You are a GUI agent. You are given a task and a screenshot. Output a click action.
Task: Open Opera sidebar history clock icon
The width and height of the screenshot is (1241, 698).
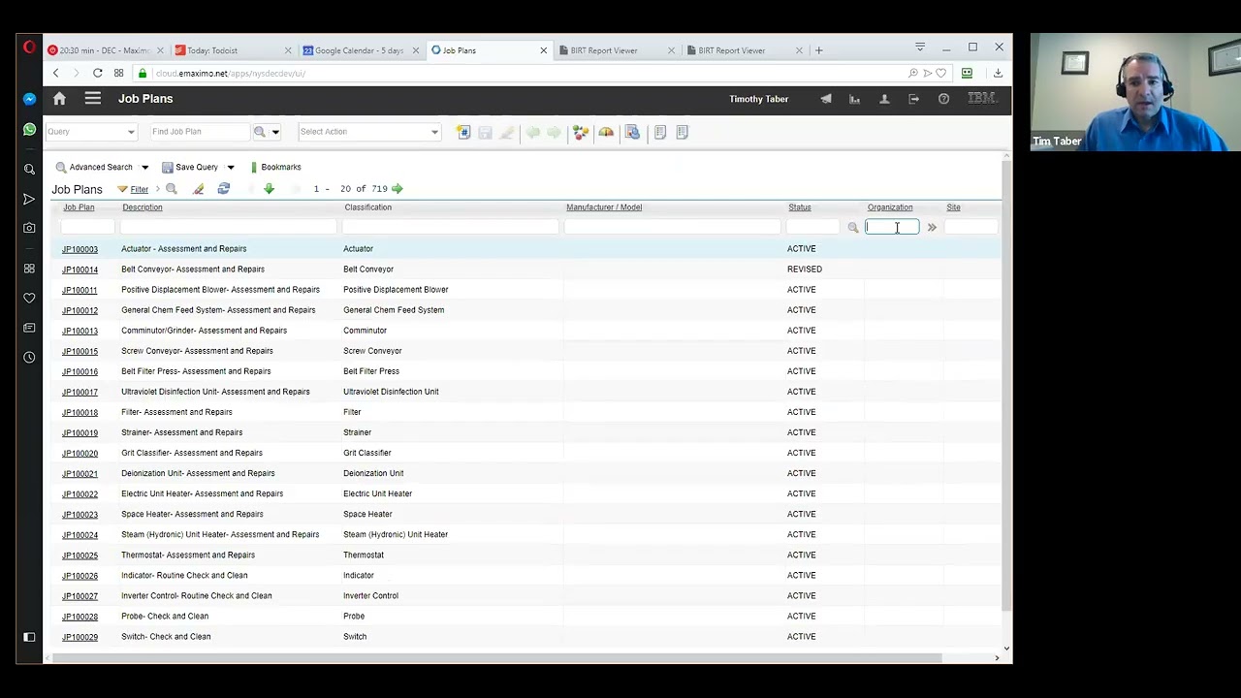(x=29, y=358)
